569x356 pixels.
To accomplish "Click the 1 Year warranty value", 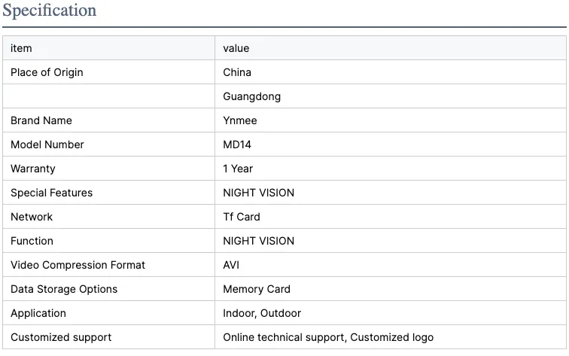I will coord(238,169).
